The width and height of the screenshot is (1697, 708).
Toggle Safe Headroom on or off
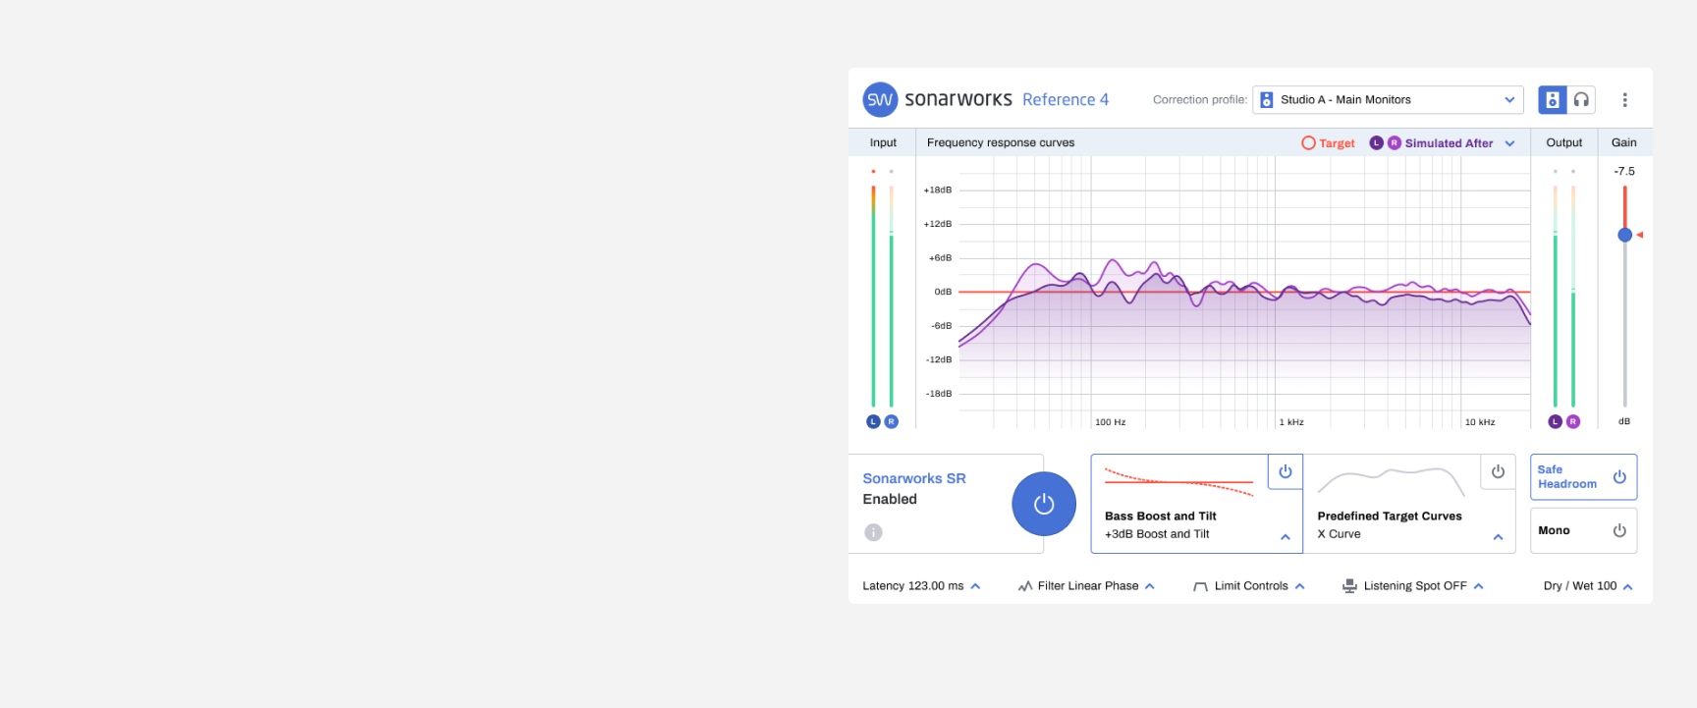click(x=1619, y=477)
